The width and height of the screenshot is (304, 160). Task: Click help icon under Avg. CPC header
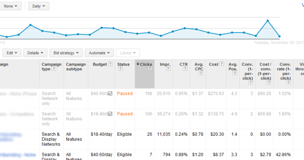(x=201, y=73)
